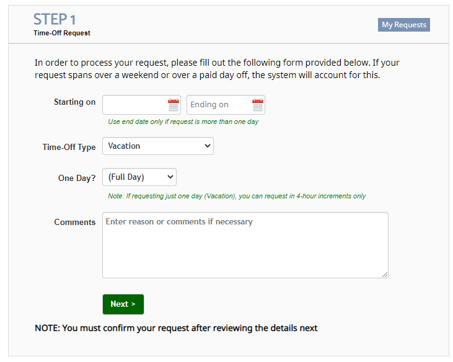Screen dimensions: 453x362
Task: Click the green Next button
Action: [x=123, y=304]
